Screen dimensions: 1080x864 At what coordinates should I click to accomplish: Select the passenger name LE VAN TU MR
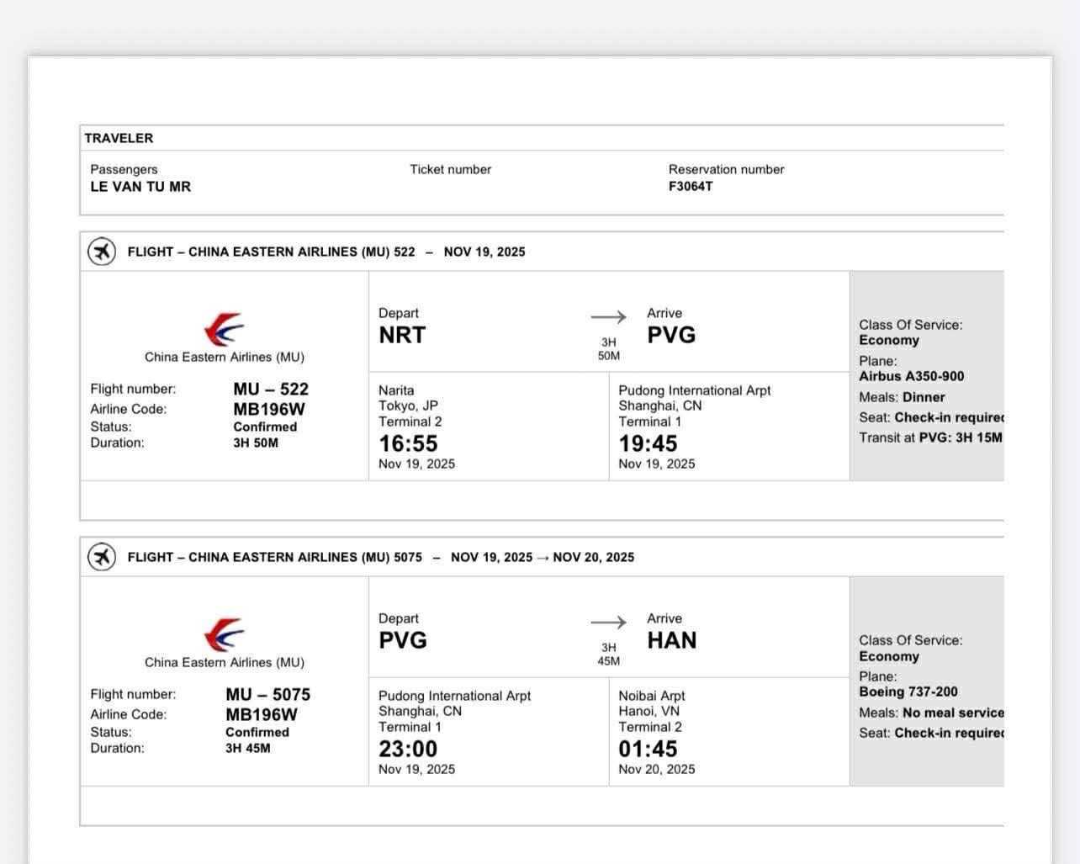pos(140,187)
